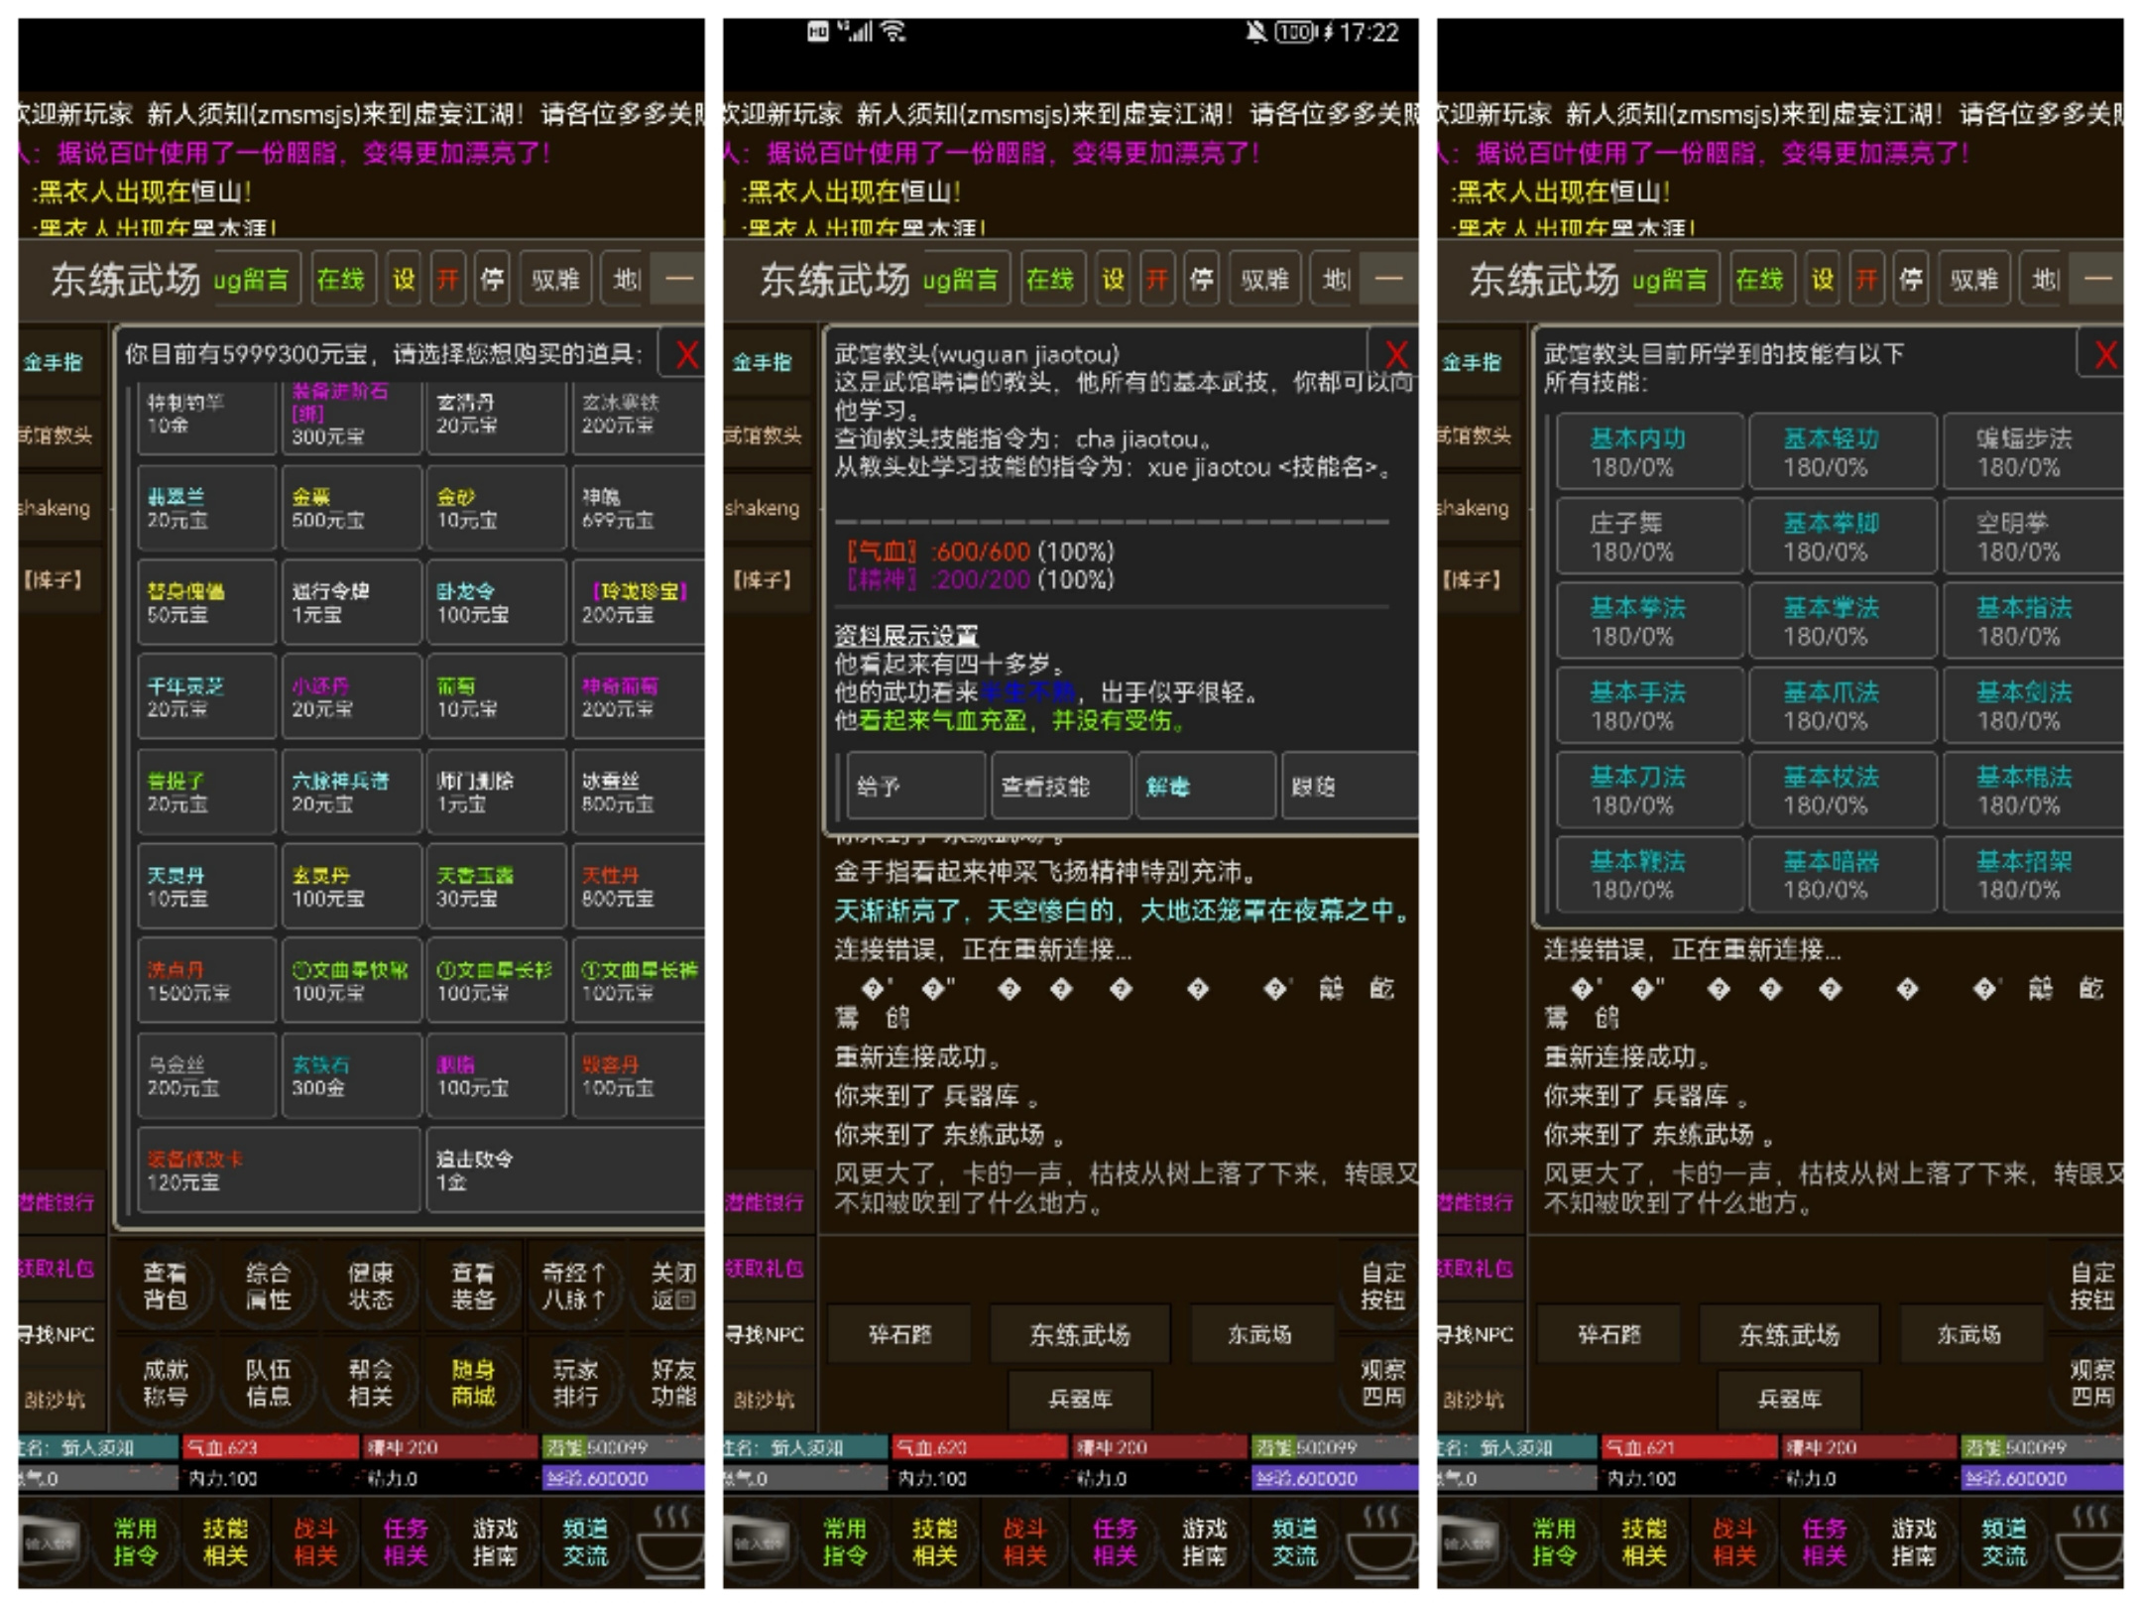The image size is (2142, 1607).
Task: Open the 常用指令 tab in the left screenshot
Action: pyautogui.click(x=135, y=1542)
